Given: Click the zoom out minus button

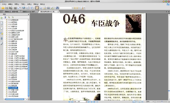Looking at the screenshot, I should (155, 102).
